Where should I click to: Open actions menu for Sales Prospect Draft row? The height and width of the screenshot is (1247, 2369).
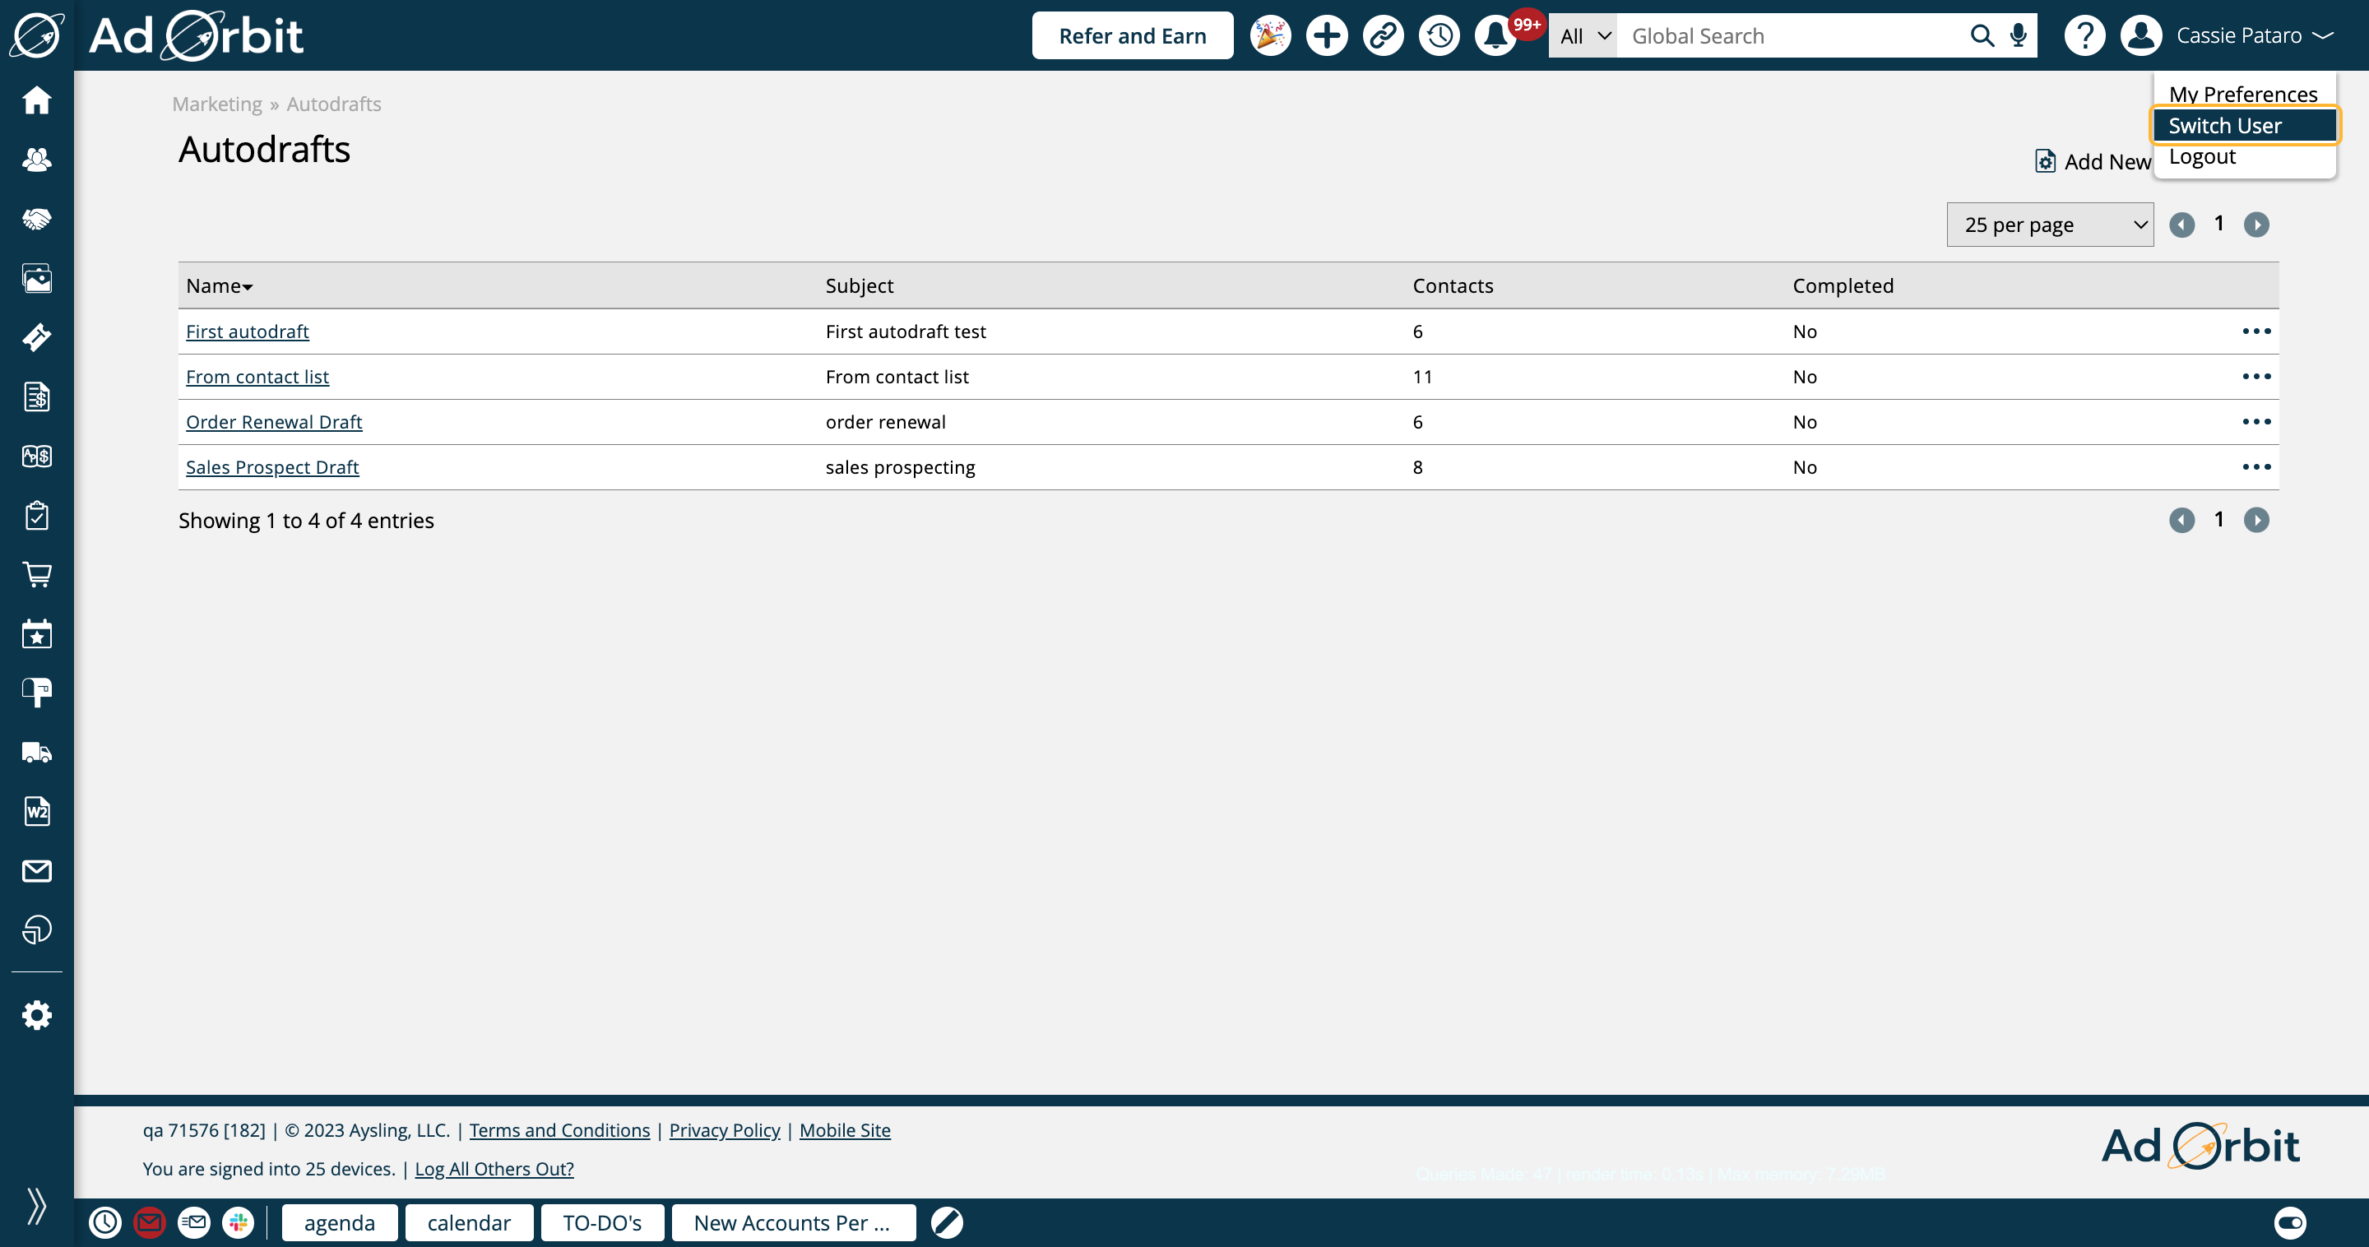pos(2255,466)
